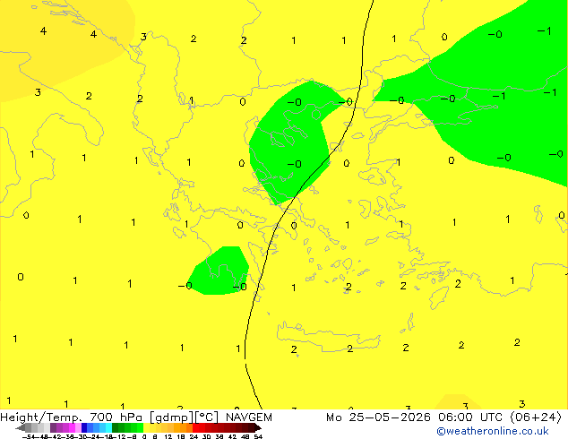Click the gray left arrow of legend
The width and height of the screenshot is (568, 439).
click(21, 428)
